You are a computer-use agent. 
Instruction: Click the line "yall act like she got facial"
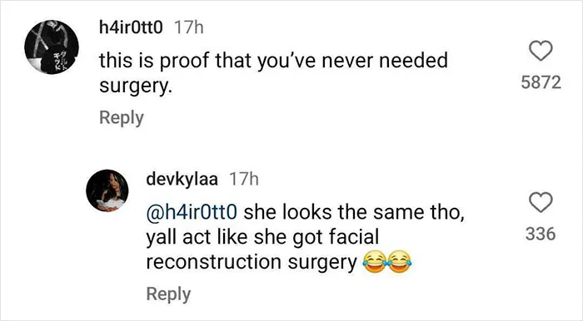262,237
